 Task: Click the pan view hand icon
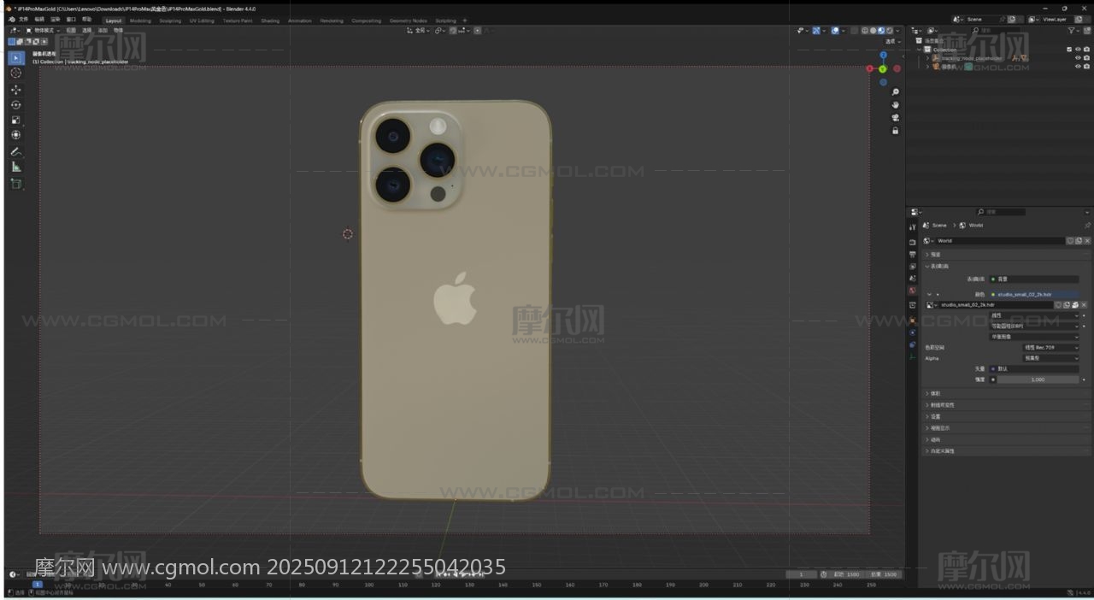[x=895, y=104]
